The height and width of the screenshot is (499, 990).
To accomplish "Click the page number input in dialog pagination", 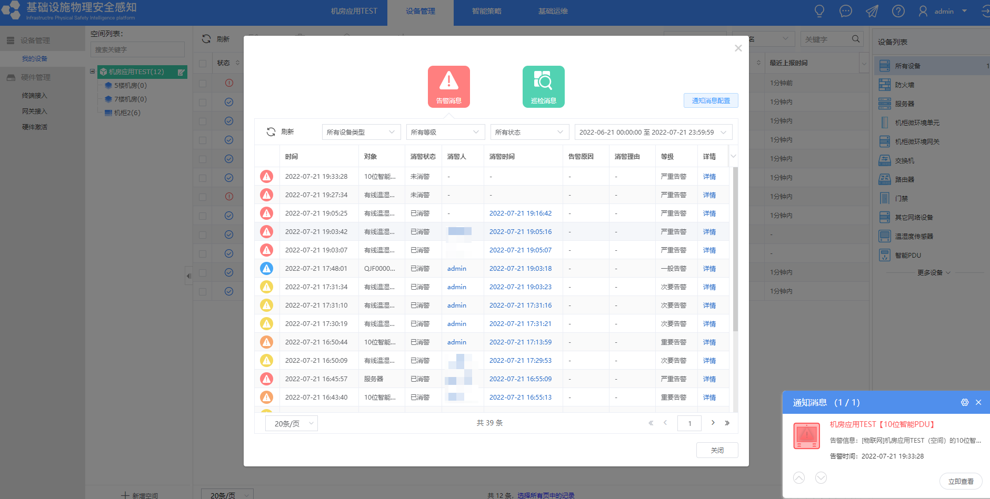I will point(689,423).
